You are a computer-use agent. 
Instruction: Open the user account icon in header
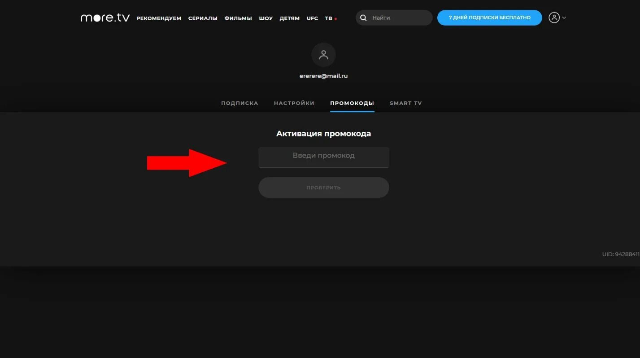[554, 18]
